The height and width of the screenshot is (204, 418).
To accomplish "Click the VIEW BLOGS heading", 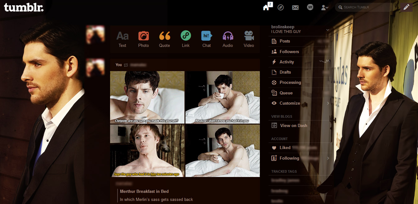I will click(282, 116).
